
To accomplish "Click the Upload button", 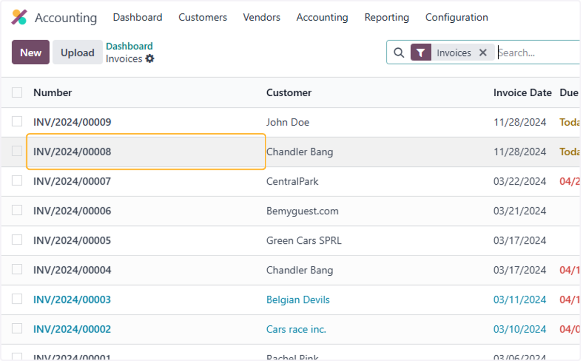I will tap(77, 52).
